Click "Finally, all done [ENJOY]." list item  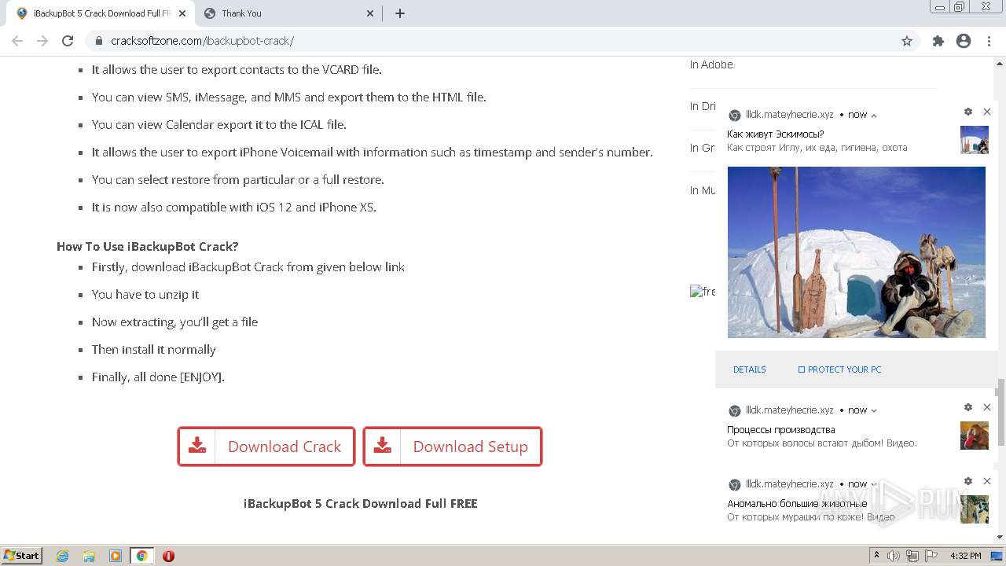(158, 377)
